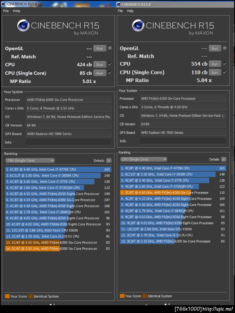Click Identical System swatch in left legend
Viewport: 235px width, 313px height.
[x=31, y=296]
